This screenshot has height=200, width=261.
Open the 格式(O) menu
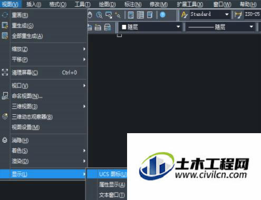click(x=58, y=4)
